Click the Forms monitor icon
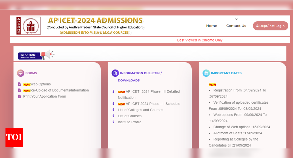Viewport: 293px width, 158px height. click(x=21, y=73)
